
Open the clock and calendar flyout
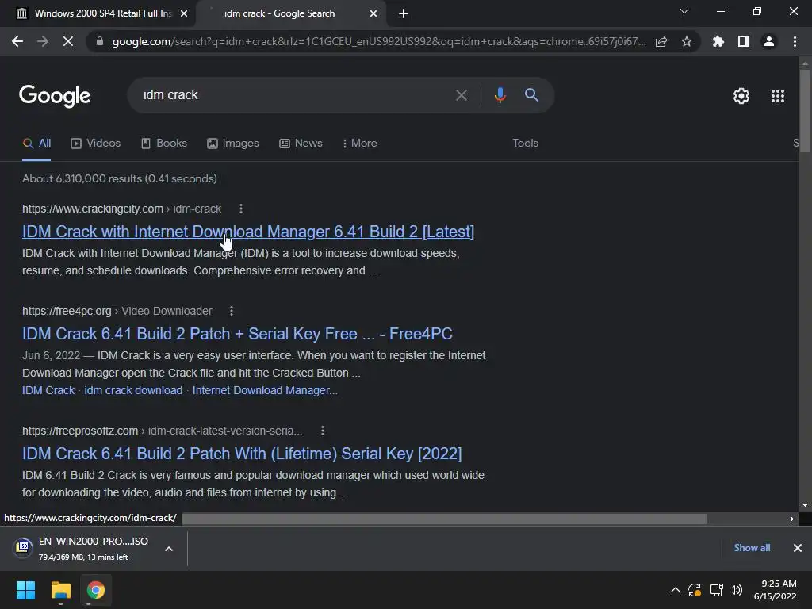tap(775, 590)
